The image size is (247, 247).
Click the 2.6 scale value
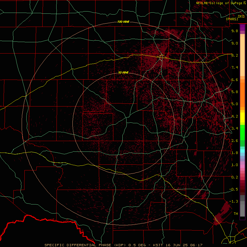pyautogui.click(x=235, y=141)
